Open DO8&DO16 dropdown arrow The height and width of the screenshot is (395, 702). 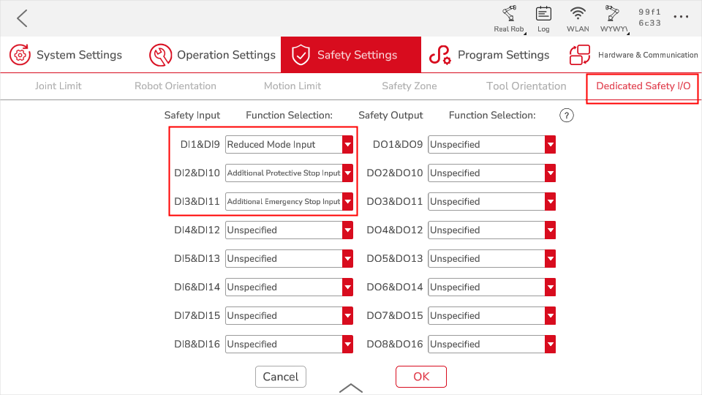[x=550, y=344]
